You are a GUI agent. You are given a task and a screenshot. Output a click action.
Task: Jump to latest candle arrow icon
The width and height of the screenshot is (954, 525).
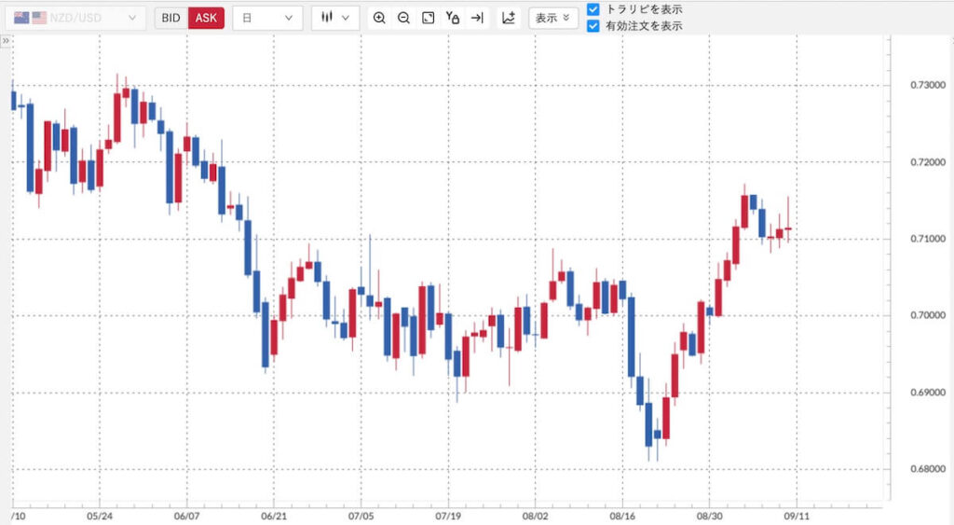pyautogui.click(x=477, y=18)
